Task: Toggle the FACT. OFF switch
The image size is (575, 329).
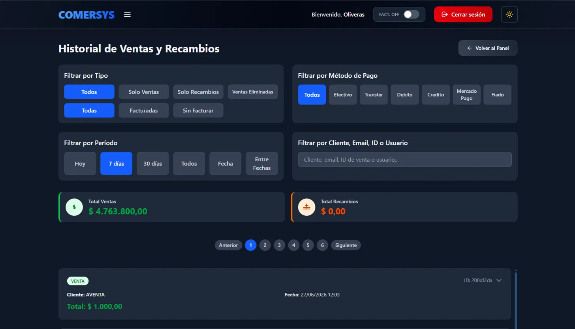Action: point(411,14)
